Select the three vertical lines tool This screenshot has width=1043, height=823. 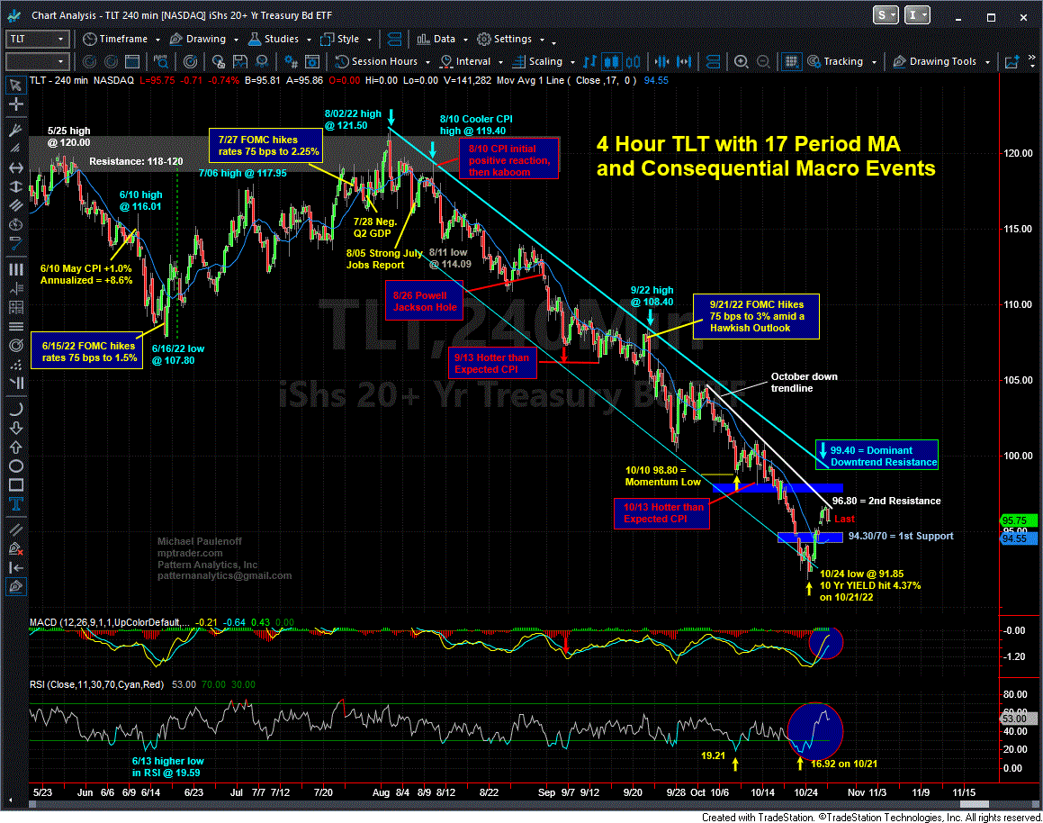coord(15,269)
